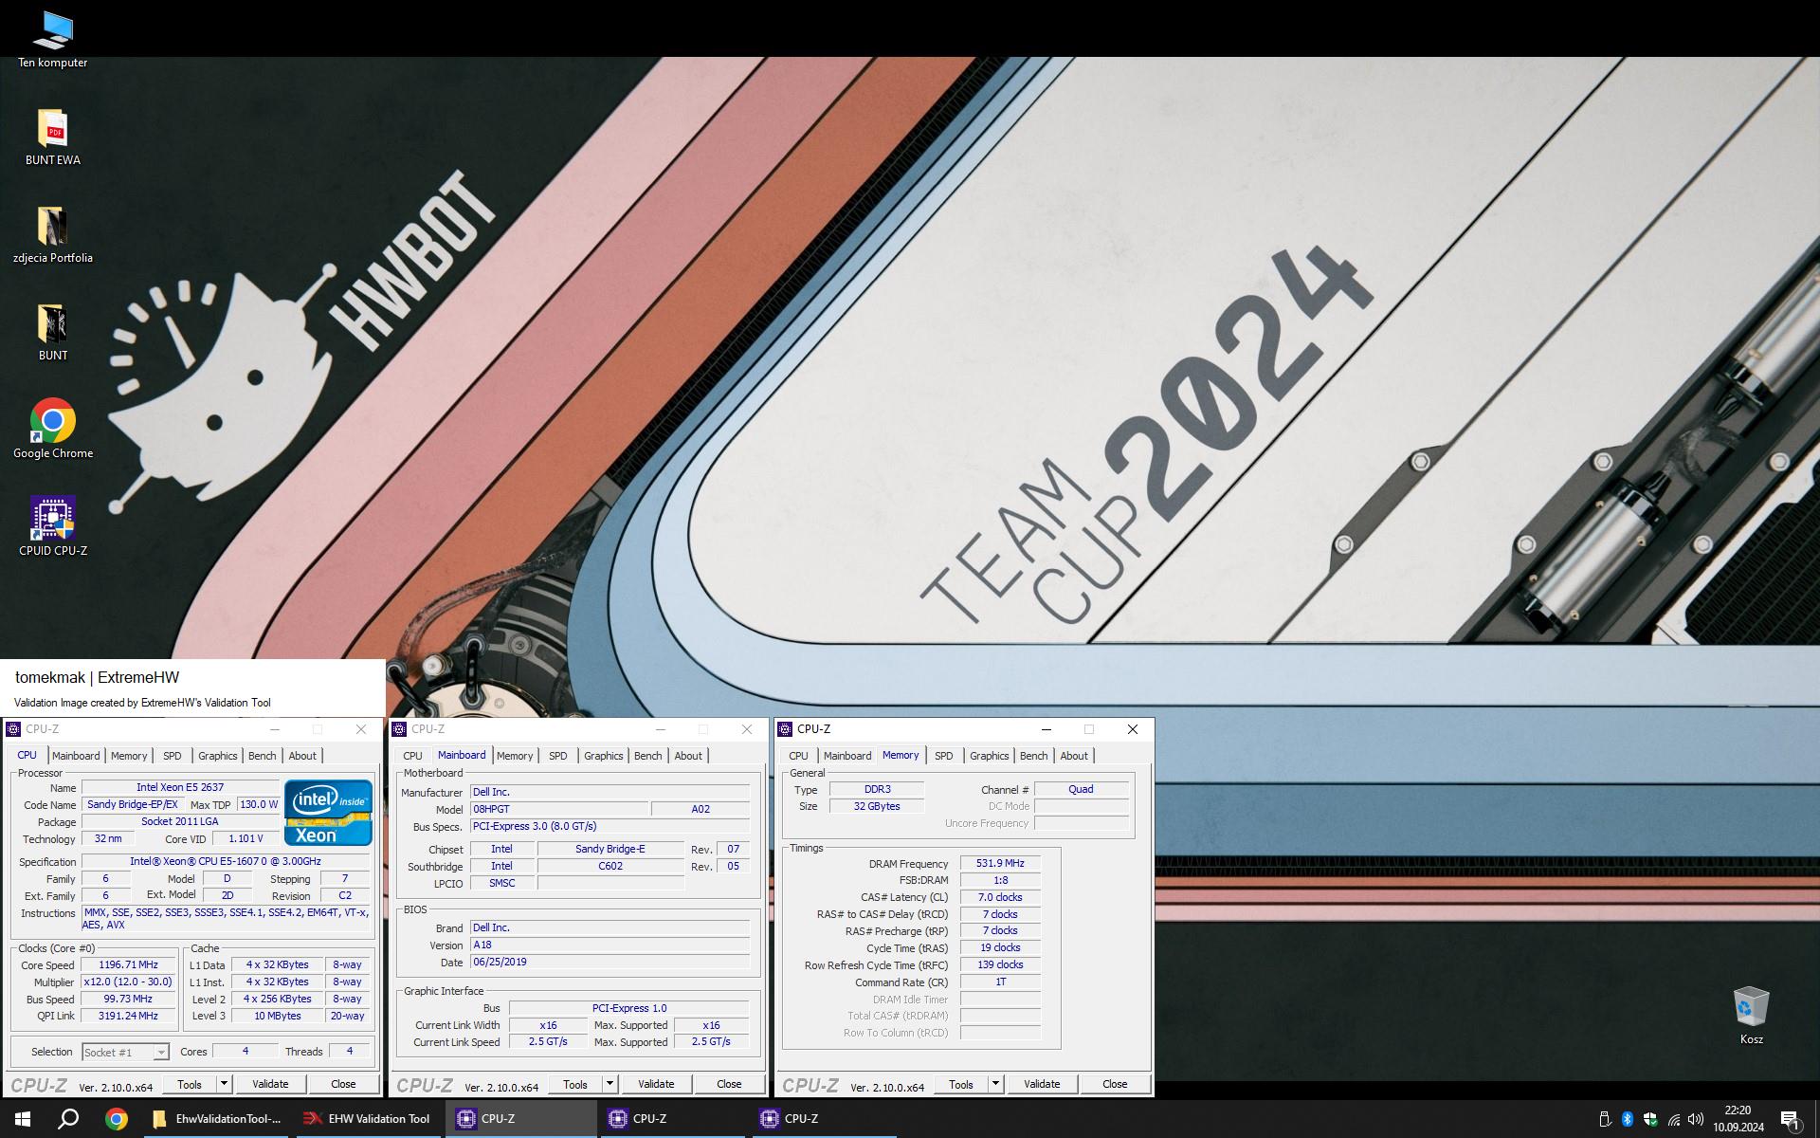Switch to EhwValidationTool folder taskbar item
This screenshot has width=1820, height=1138.
pyautogui.click(x=217, y=1119)
